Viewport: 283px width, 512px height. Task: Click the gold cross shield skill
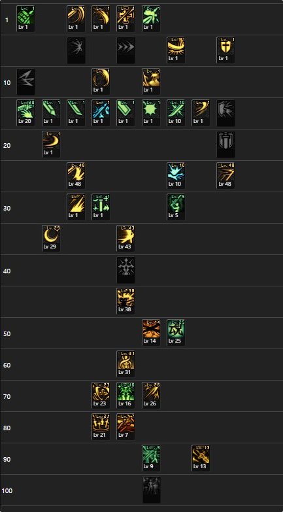pyautogui.click(x=225, y=50)
